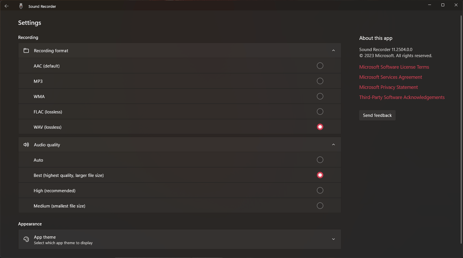
Task: Pick FLAC (lossless) format option
Action: pos(320,112)
